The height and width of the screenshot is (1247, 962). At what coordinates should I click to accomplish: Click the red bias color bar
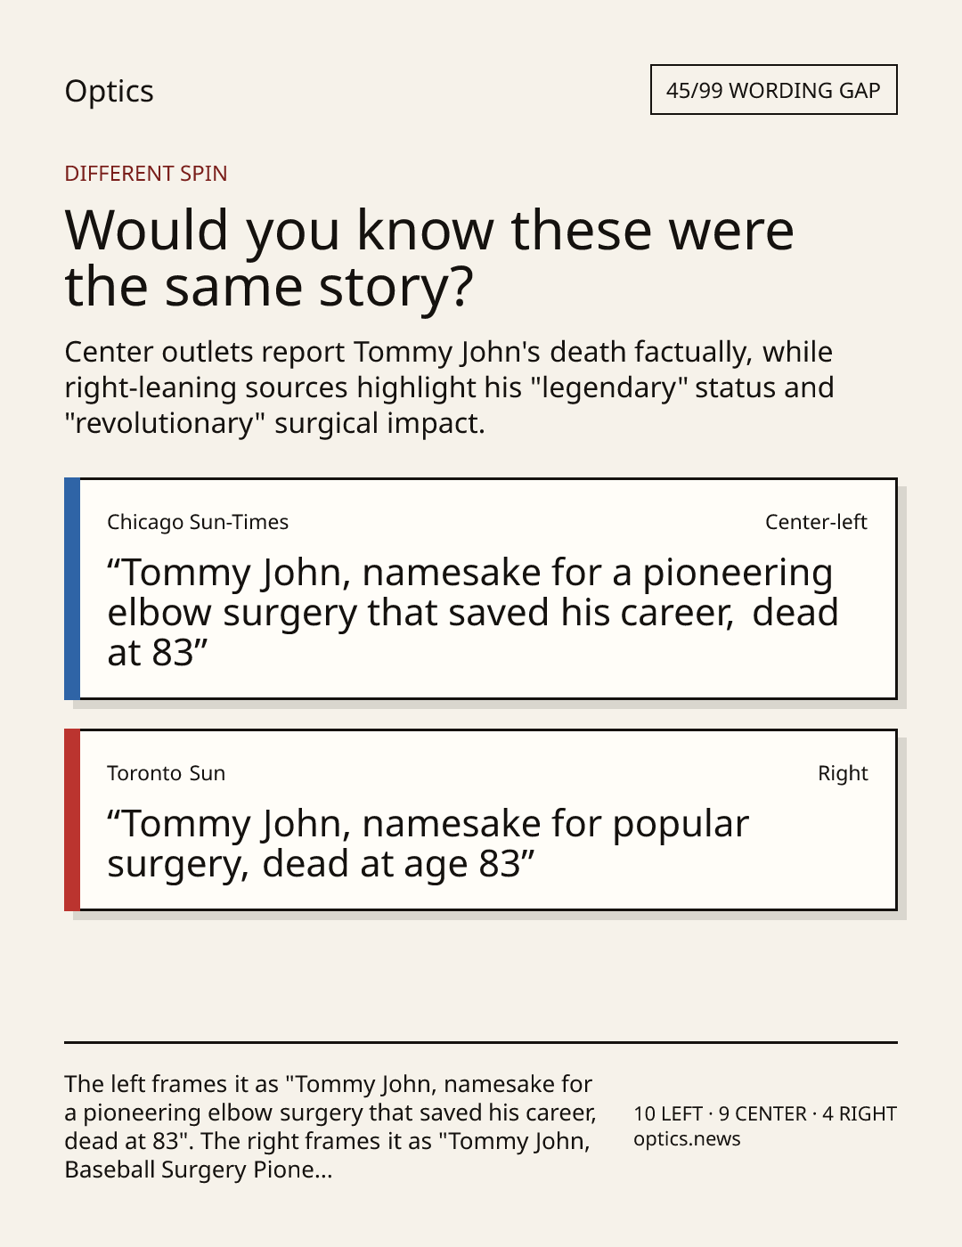(72, 819)
